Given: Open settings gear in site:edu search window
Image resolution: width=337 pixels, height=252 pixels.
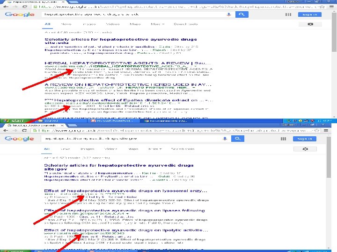Looking at the screenshot, I should pyautogui.click(x=310, y=24).
